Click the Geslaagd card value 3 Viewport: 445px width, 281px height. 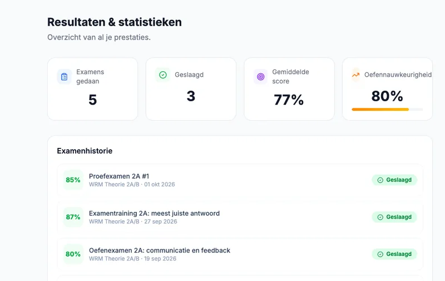(191, 96)
